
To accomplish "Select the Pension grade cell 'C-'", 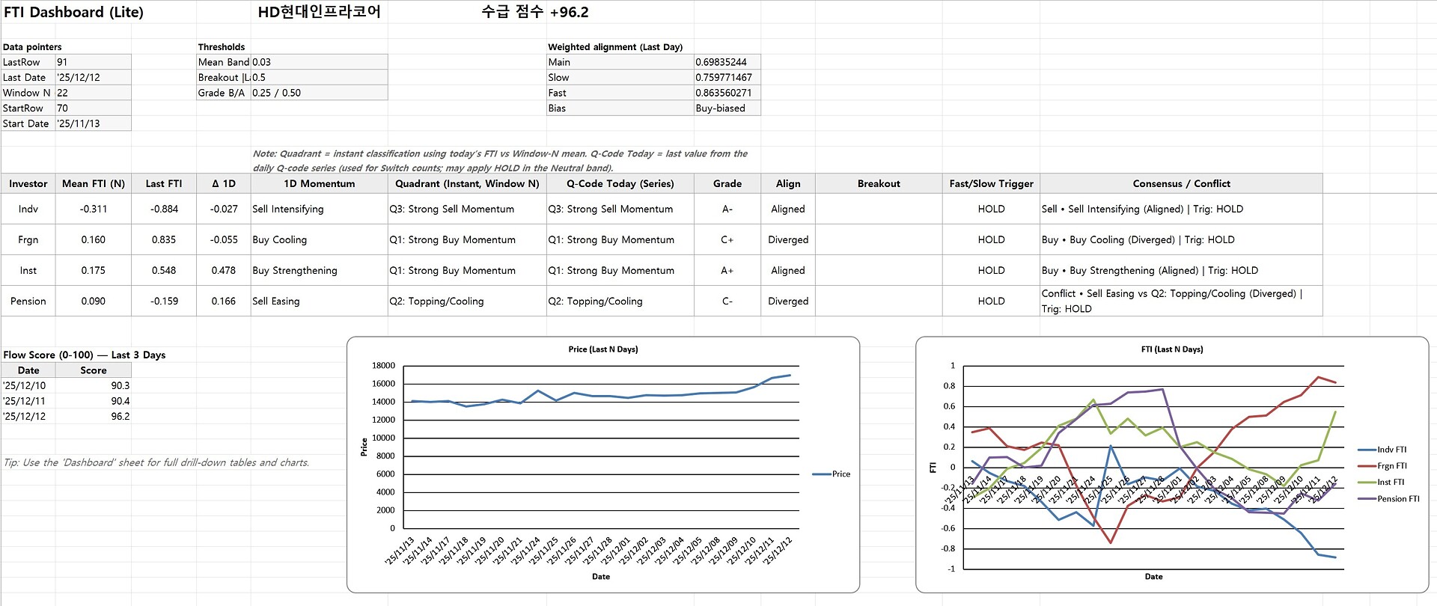I will click(x=727, y=302).
